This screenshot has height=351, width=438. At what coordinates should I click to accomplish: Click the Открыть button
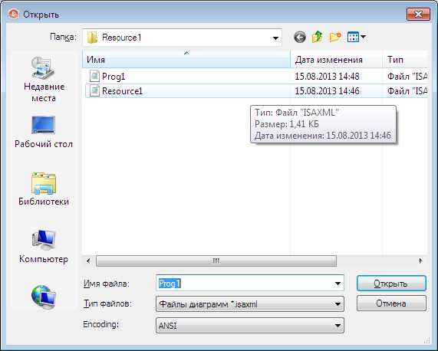pos(391,284)
